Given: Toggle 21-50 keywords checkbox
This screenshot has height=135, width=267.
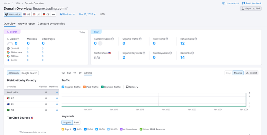Looking at the screenshot, I should click(x=96, y=129).
